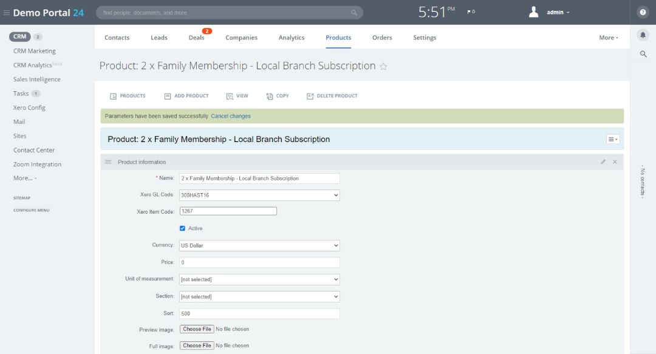Close the Product information section with X
The width and height of the screenshot is (656, 354).
point(615,162)
